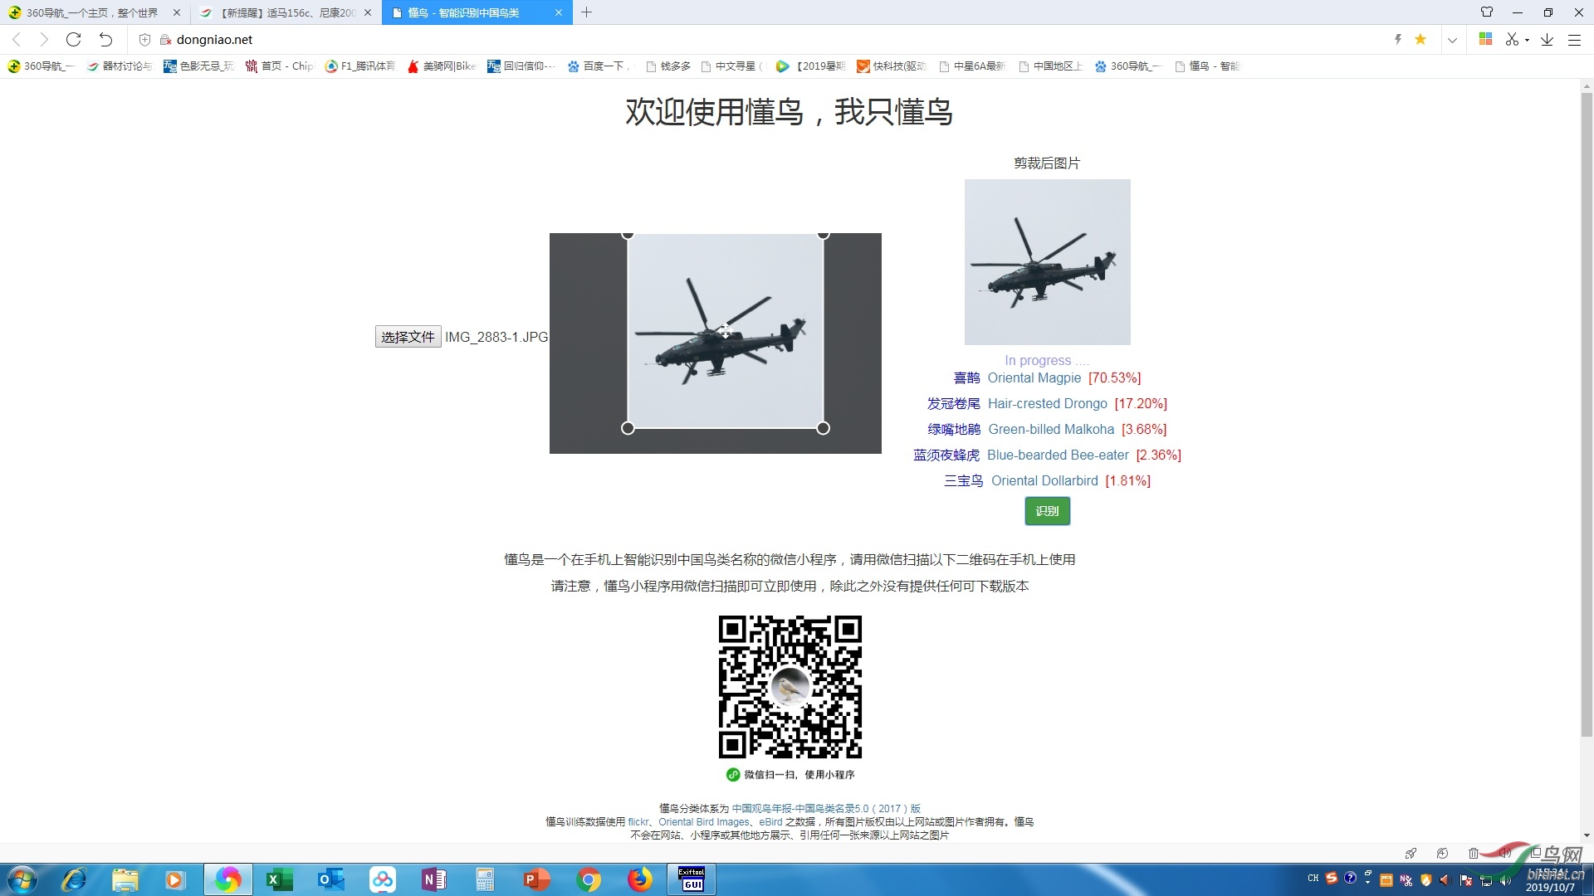
Task: Open the skin shirt icon in title bar
Action: [x=1487, y=12]
